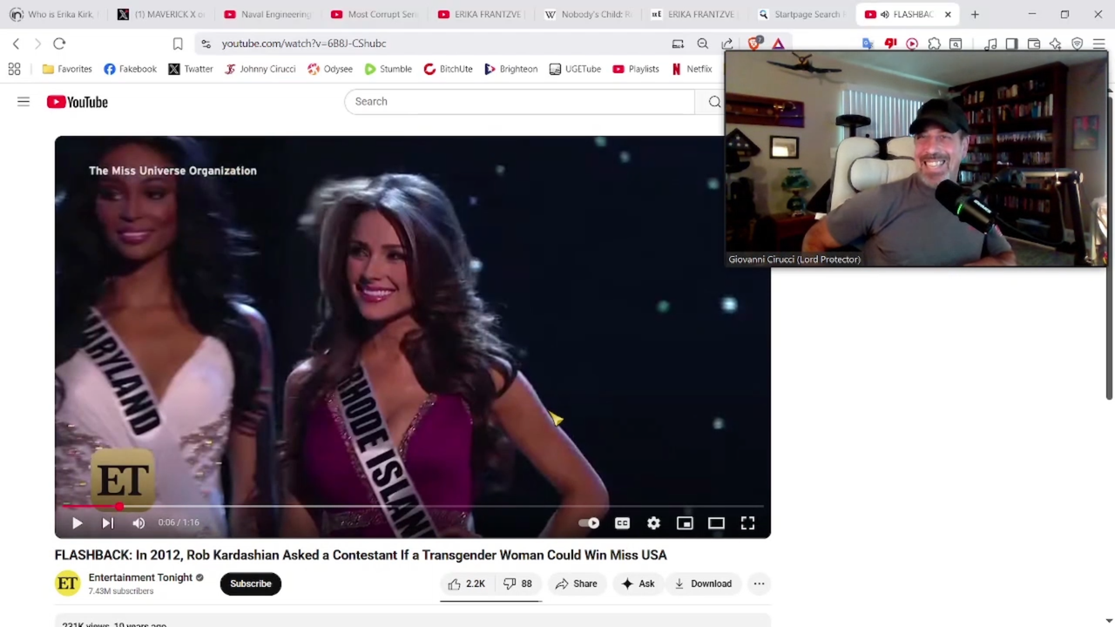
Task: Like the video with thumbs up
Action: pos(466,583)
